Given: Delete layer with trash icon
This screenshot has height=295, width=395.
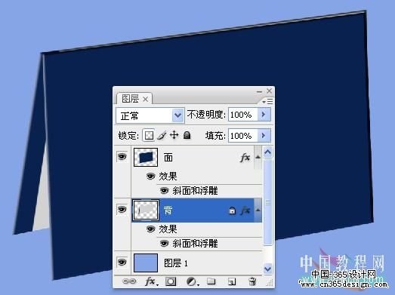Looking at the screenshot, I should tap(252, 281).
